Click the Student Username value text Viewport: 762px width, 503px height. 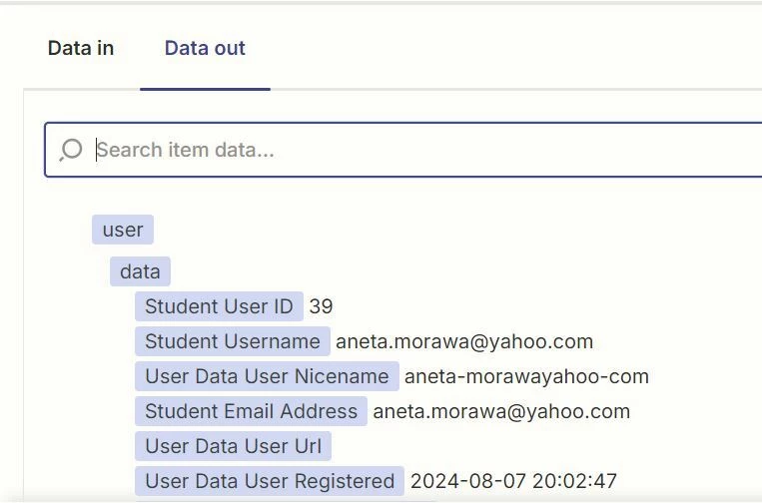tap(464, 341)
